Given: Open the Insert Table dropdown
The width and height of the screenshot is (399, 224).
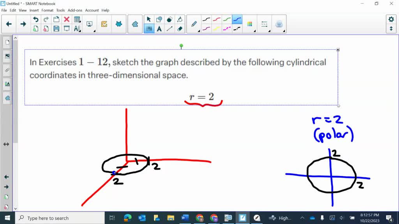Looking at the screenshot, I should pyautogui.click(x=77, y=19).
